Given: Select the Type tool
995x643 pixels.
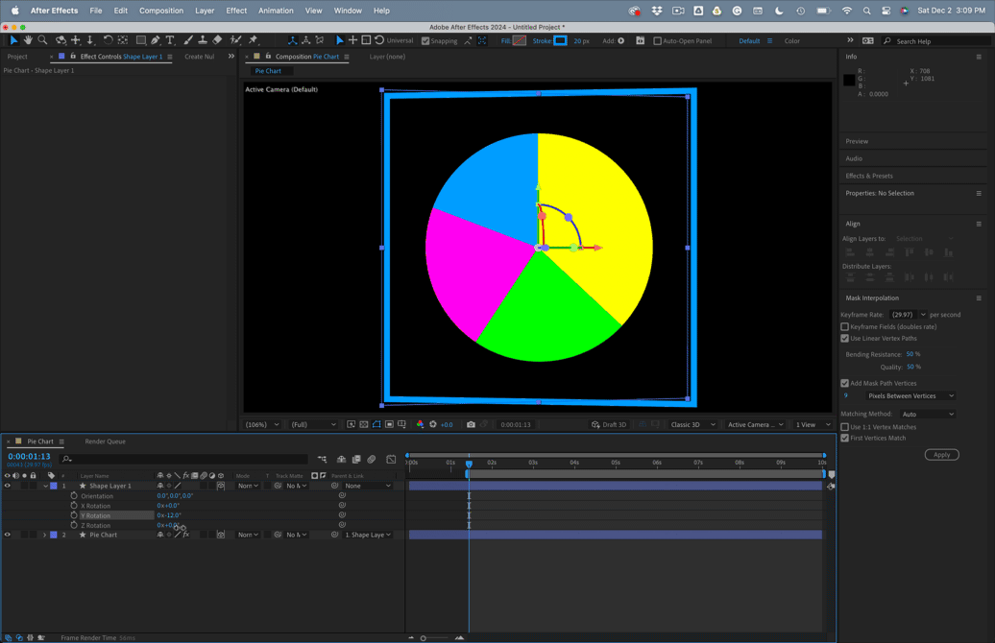Looking at the screenshot, I should click(170, 40).
